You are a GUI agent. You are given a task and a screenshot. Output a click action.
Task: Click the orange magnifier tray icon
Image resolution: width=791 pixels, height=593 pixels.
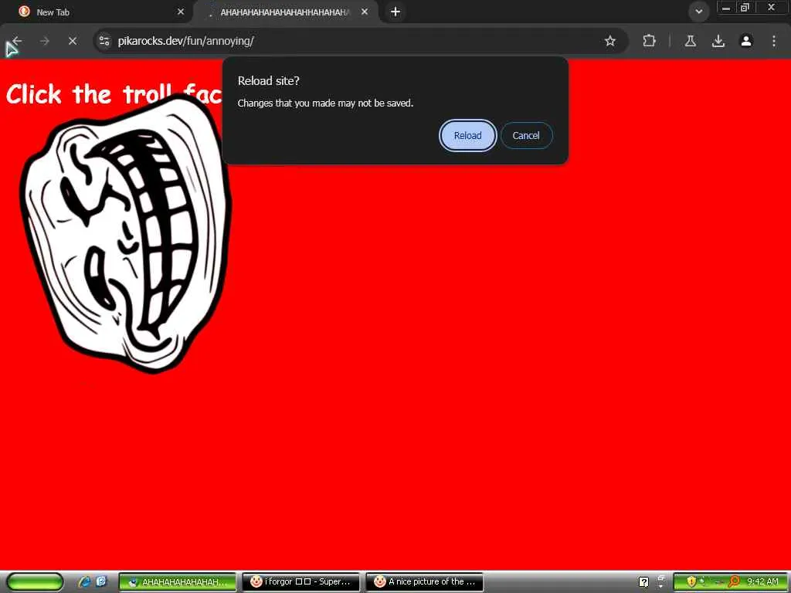click(x=734, y=582)
